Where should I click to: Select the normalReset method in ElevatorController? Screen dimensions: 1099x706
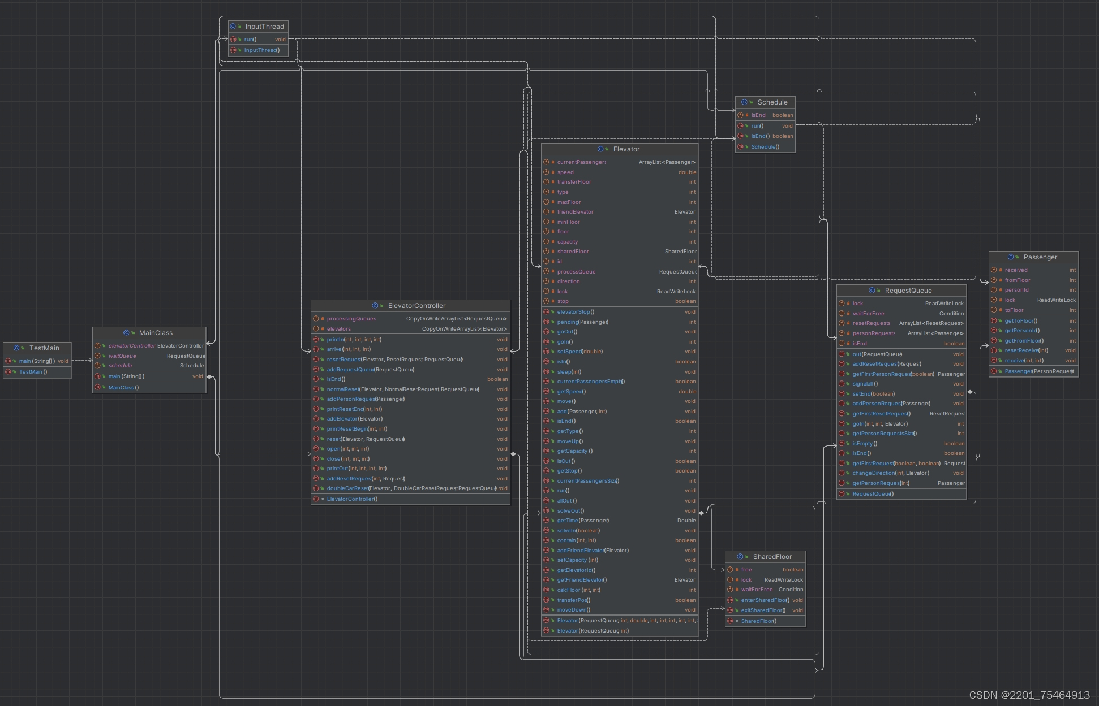tap(410, 389)
